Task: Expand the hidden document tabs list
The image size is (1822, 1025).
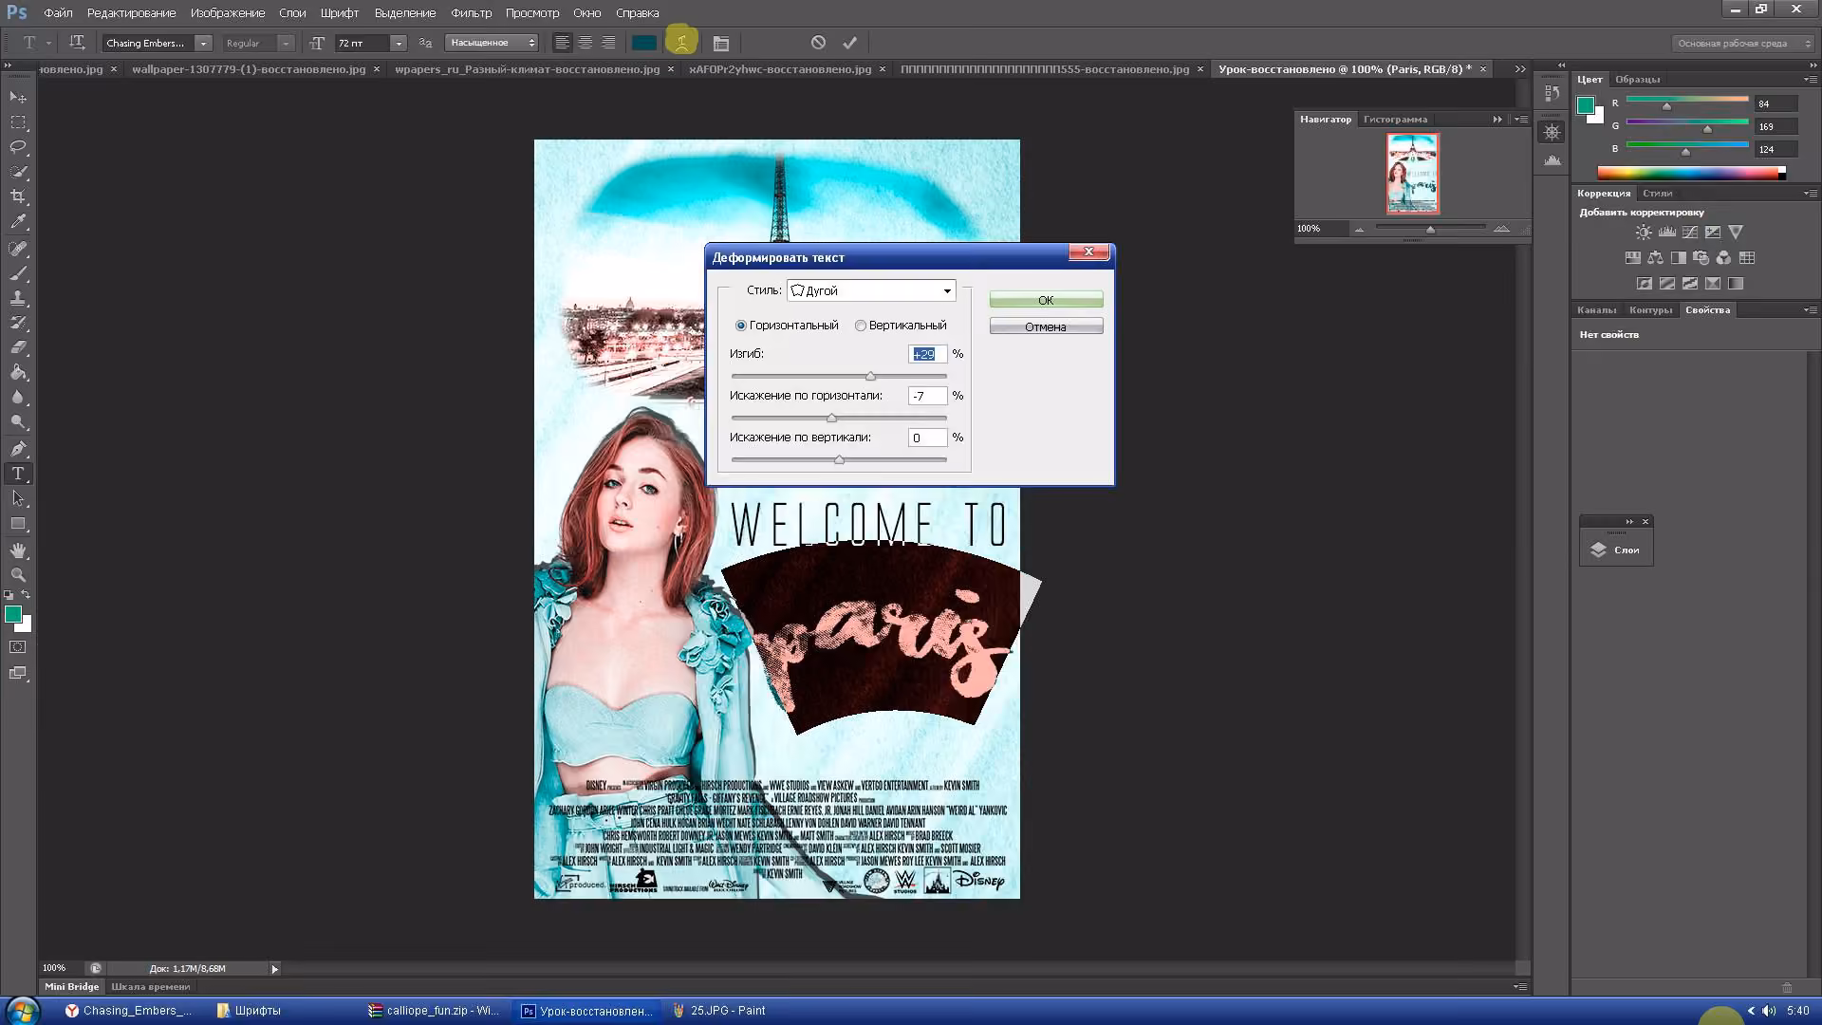Action: tap(1520, 69)
